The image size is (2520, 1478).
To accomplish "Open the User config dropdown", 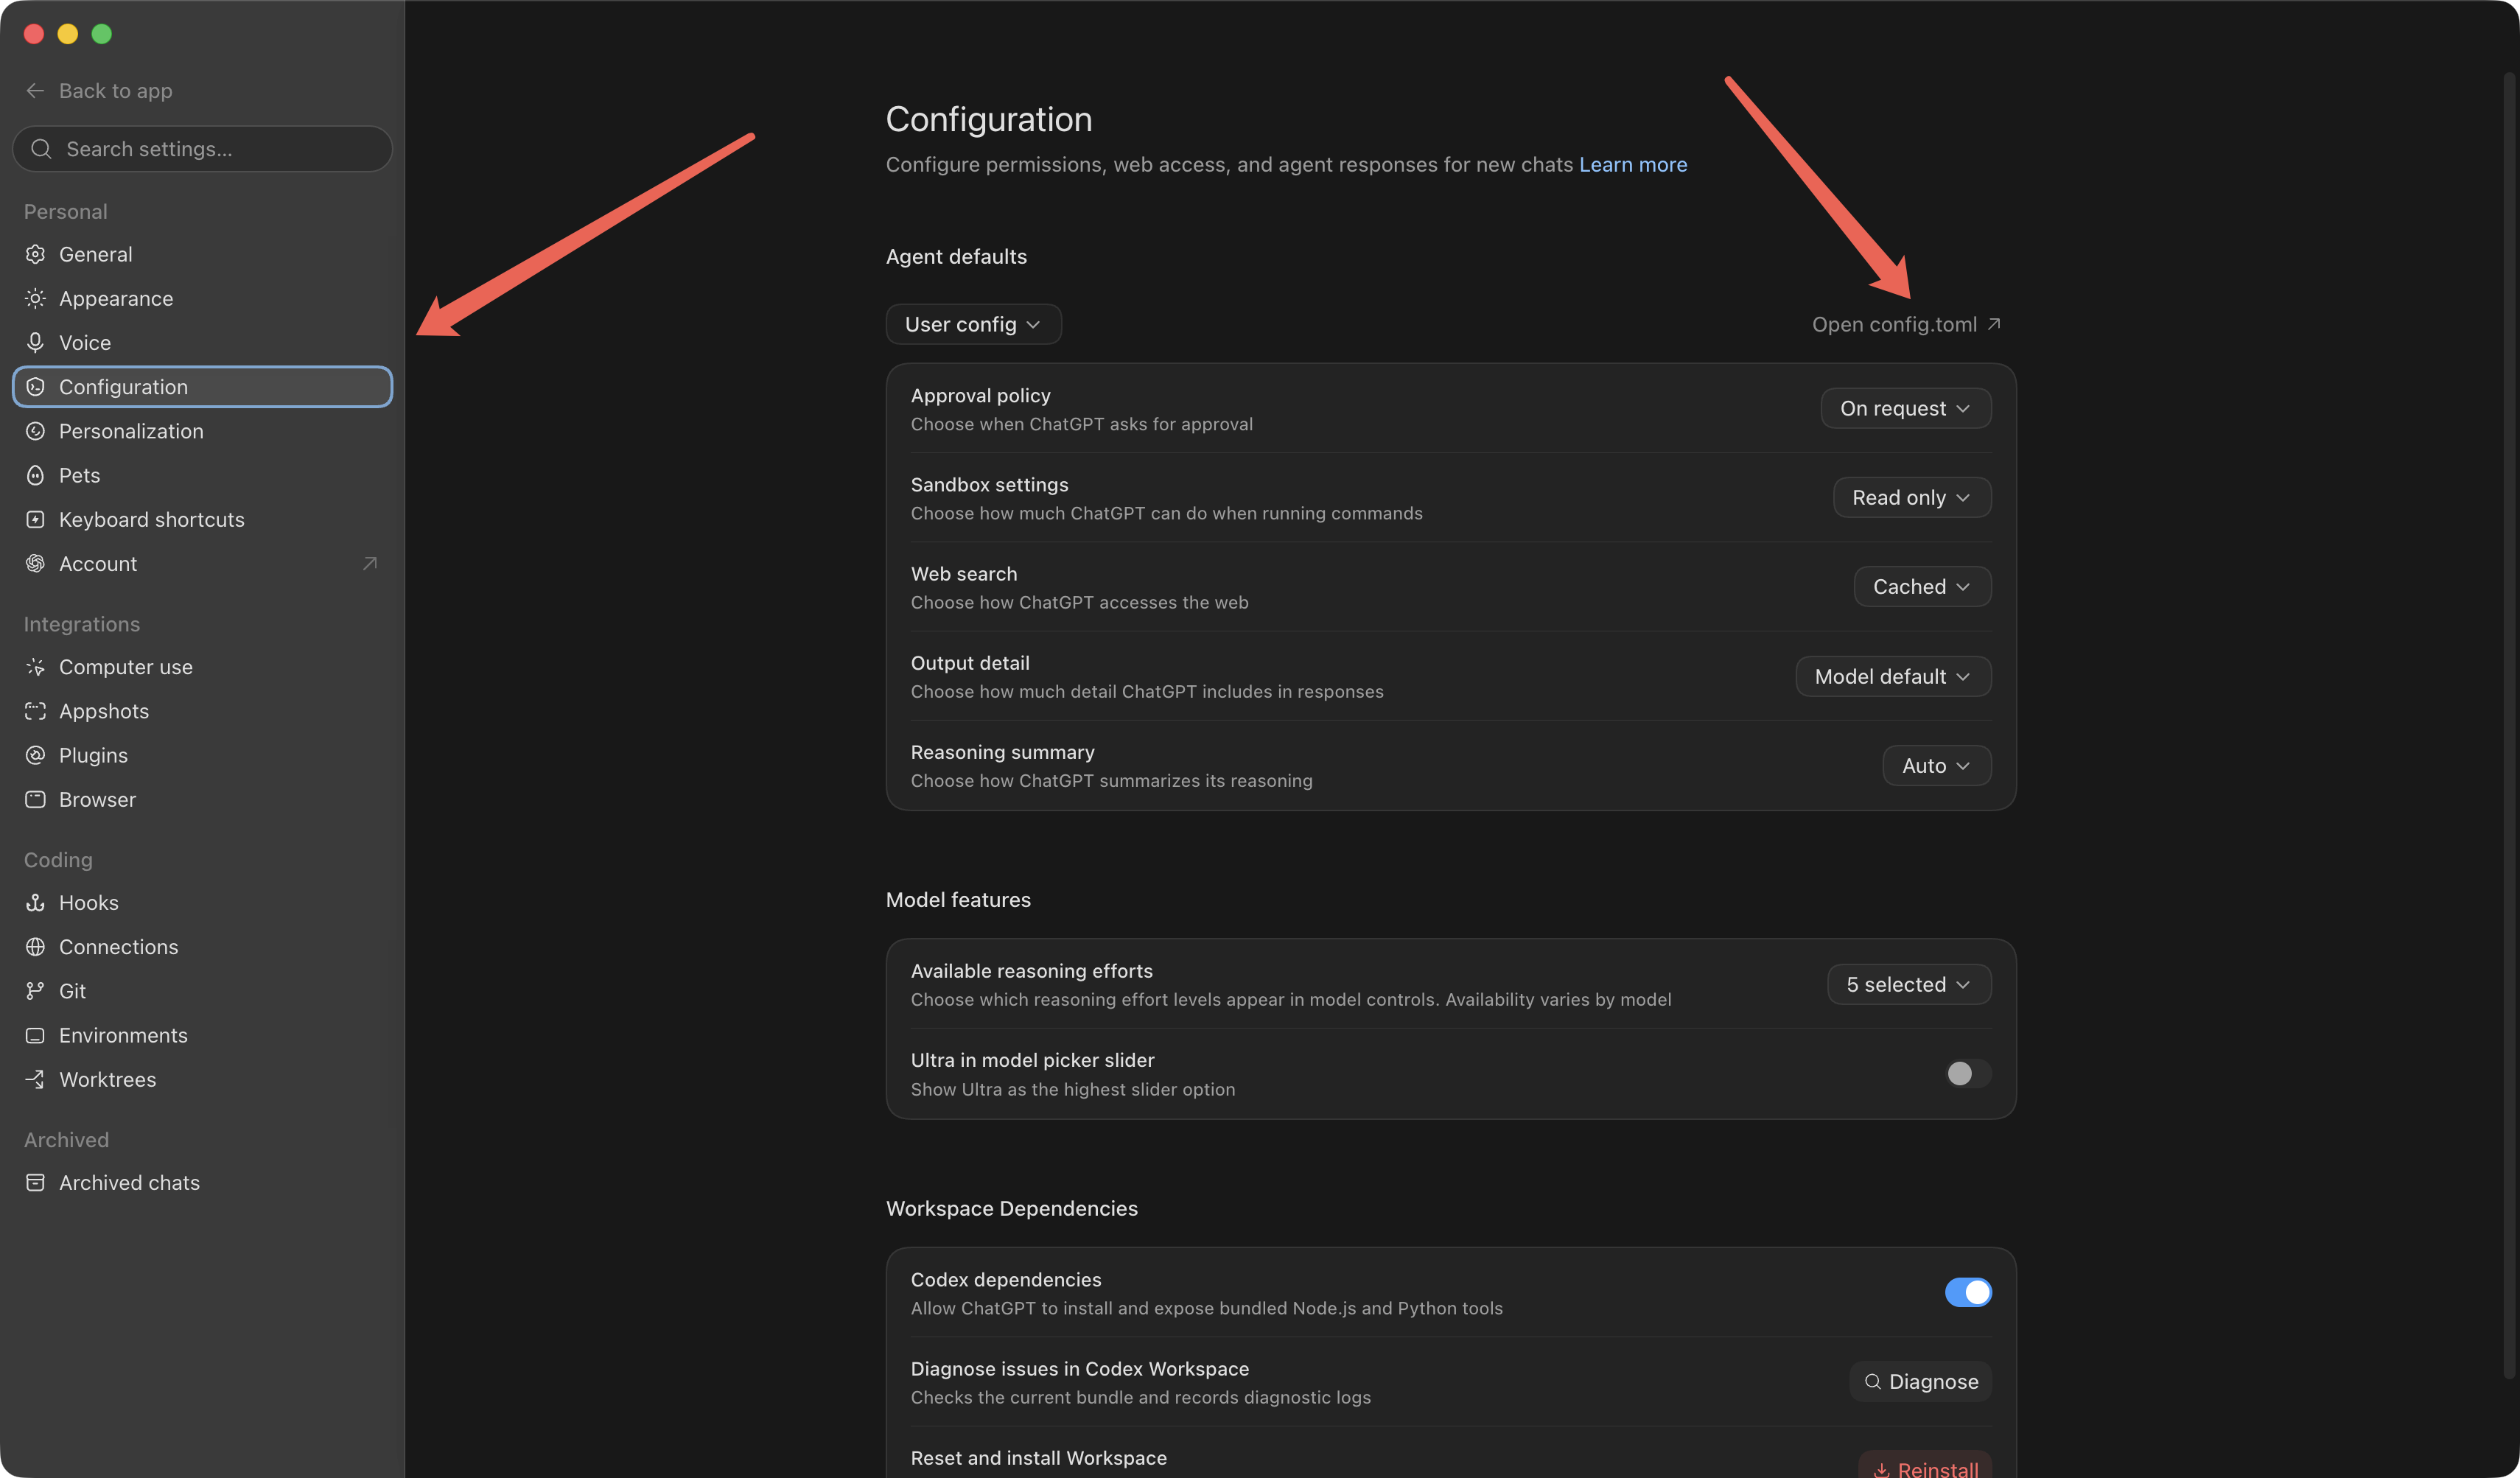I will click(973, 324).
